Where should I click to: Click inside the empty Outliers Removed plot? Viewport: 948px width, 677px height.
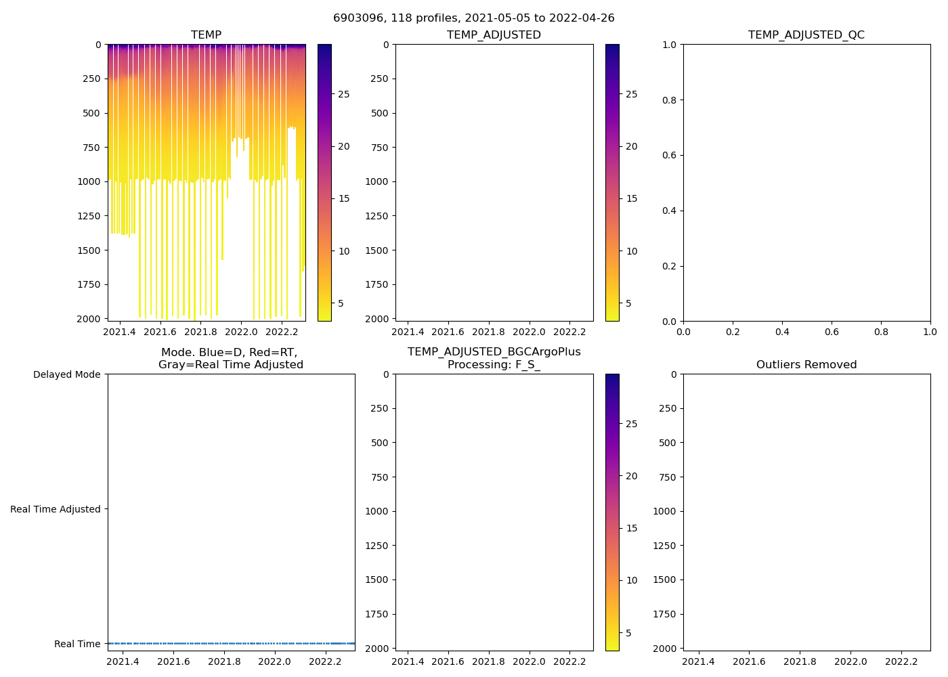806,512
